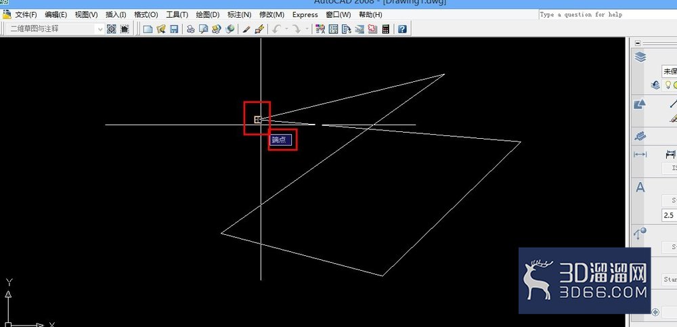The height and width of the screenshot is (327, 677).
Task: Open the 修改(M) menu
Action: 271,15
